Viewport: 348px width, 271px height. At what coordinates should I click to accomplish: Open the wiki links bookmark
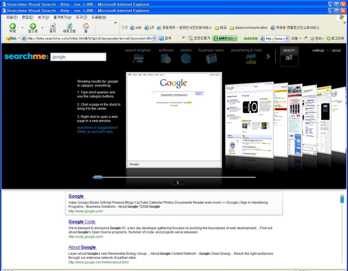tap(135, 27)
